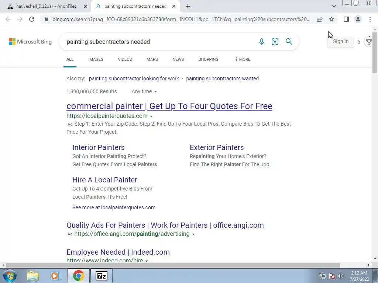Share this page icon in address bar
Image resolution: width=378 pixels, height=283 pixels.
pos(320,19)
